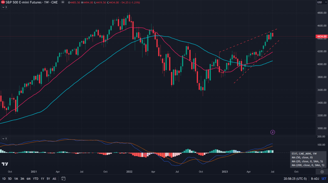
Task: Open the USD currency dropdown
Action: coord(320,3)
